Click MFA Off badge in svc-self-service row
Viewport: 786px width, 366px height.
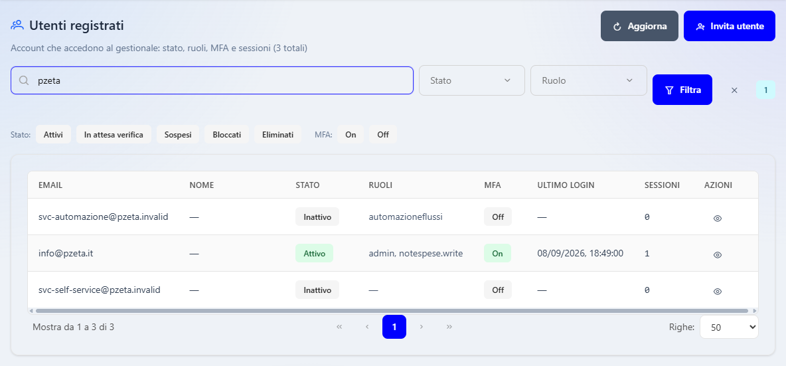(x=498, y=290)
